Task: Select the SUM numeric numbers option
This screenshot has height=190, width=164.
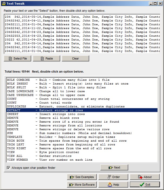Action: (x=82, y=133)
